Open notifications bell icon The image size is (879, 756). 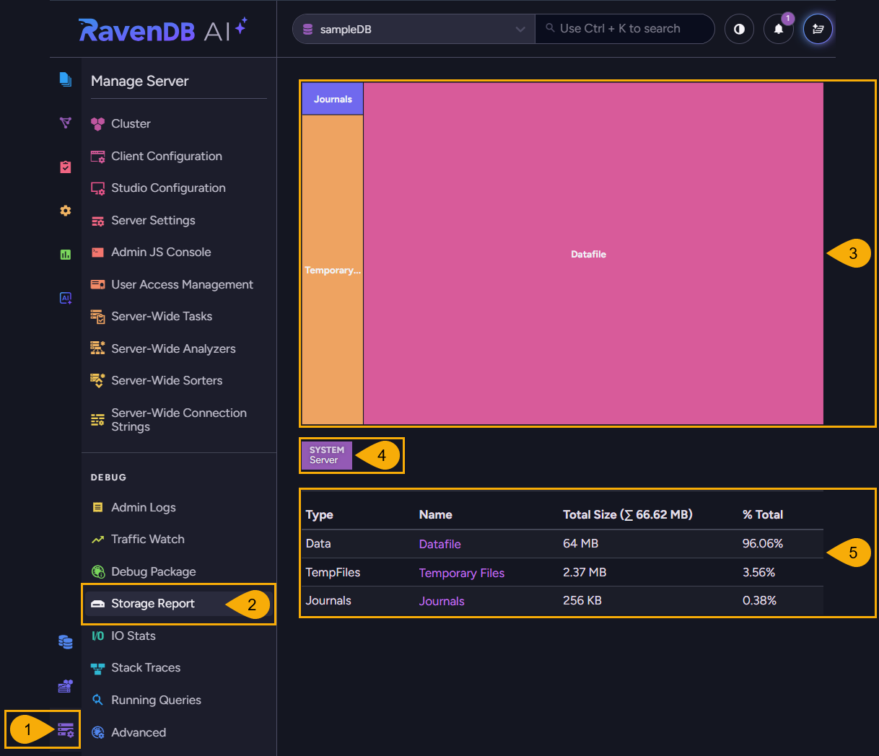779,30
